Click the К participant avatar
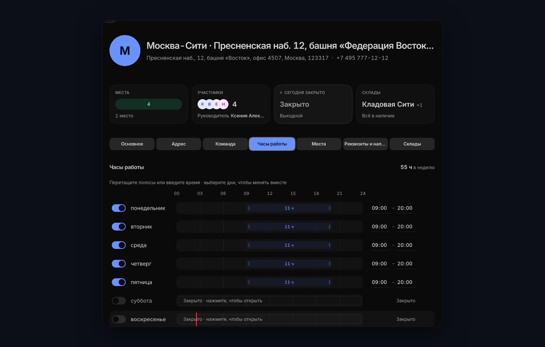Viewport: 545px width, 347px height. click(x=202, y=104)
